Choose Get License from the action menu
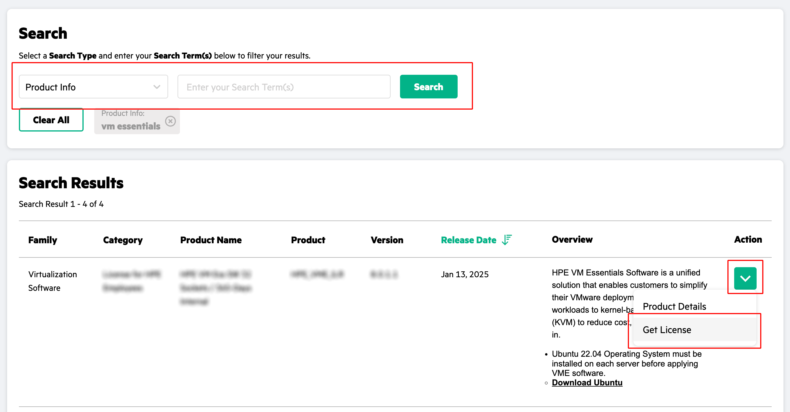 pos(695,330)
